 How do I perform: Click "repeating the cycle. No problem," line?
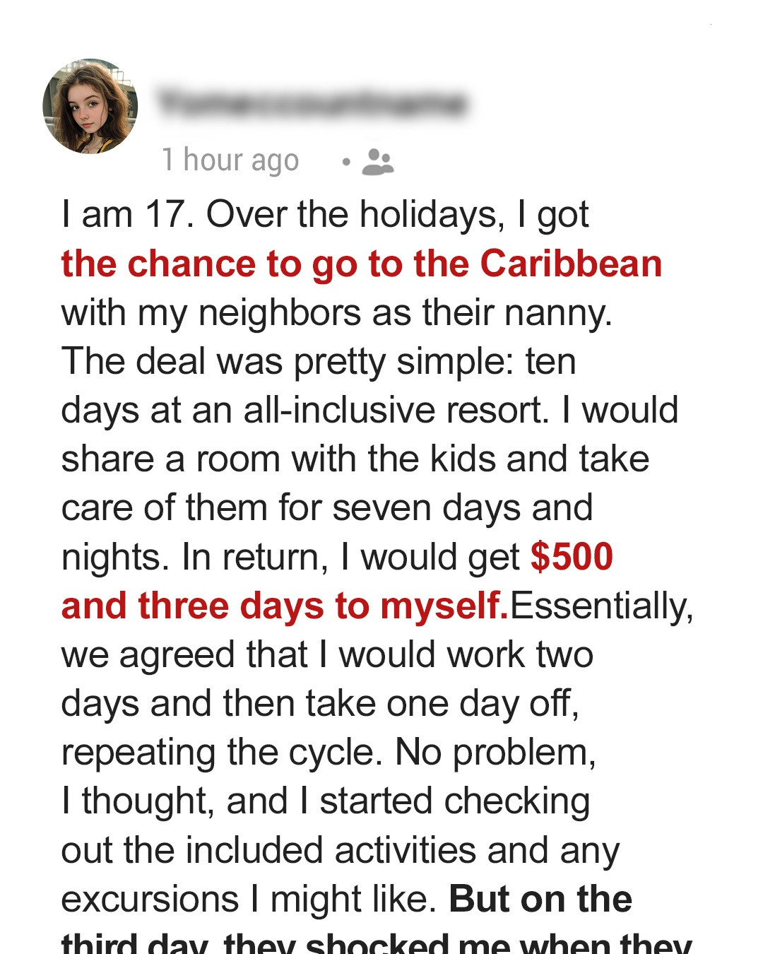point(328,753)
